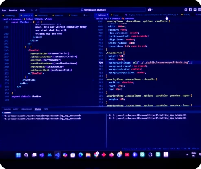This screenshot has width=201, height=169.
Task: Click the ENG IN language indicator
Action: [x=193, y=154]
